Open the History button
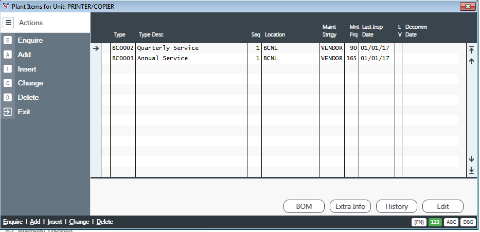 pos(397,206)
